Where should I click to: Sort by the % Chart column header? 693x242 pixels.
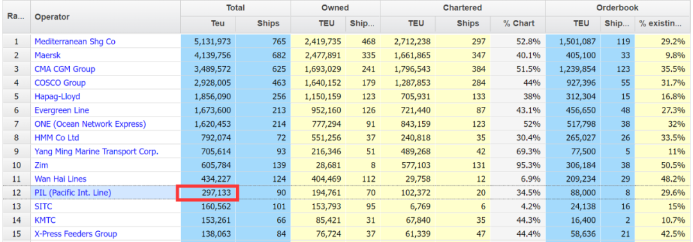tap(518, 24)
